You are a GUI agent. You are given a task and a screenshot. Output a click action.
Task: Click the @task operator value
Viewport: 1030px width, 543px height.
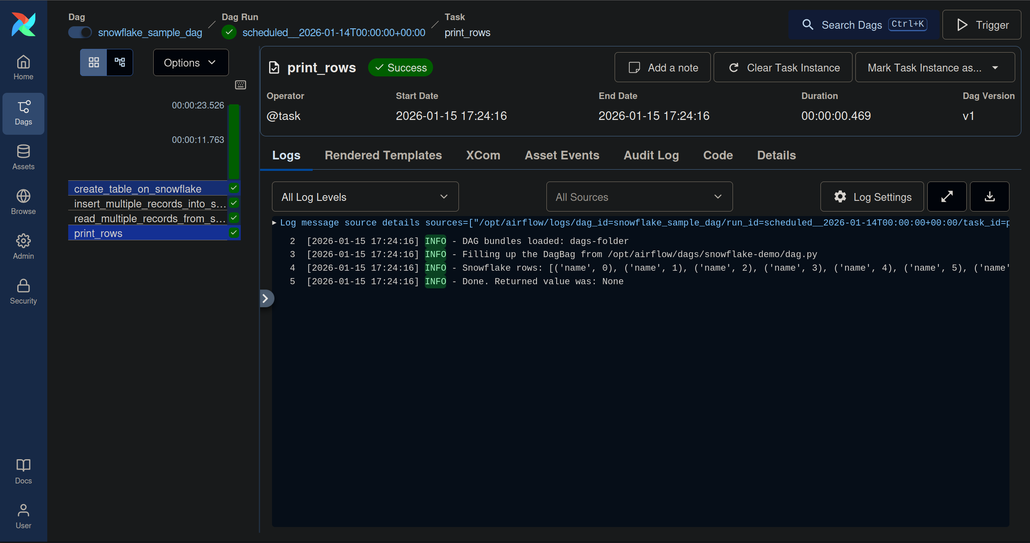point(283,116)
